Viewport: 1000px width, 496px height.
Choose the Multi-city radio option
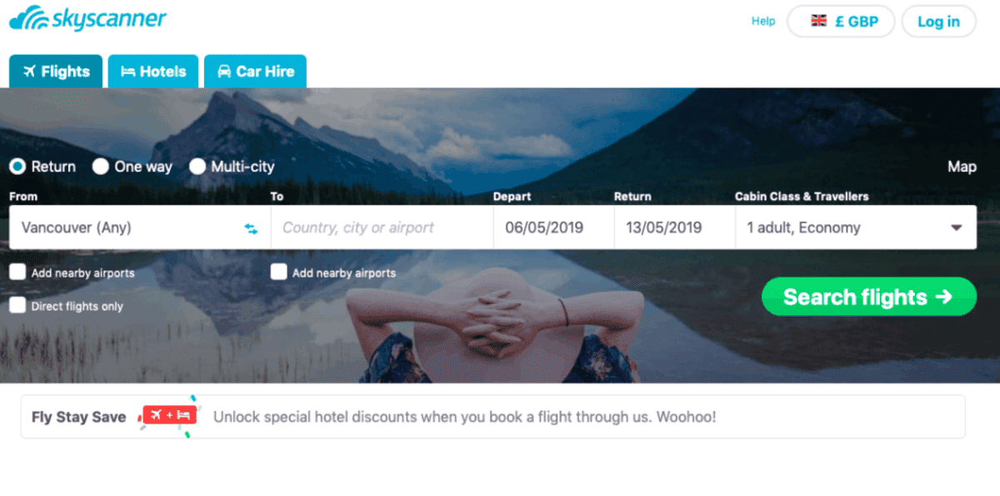[x=197, y=167]
